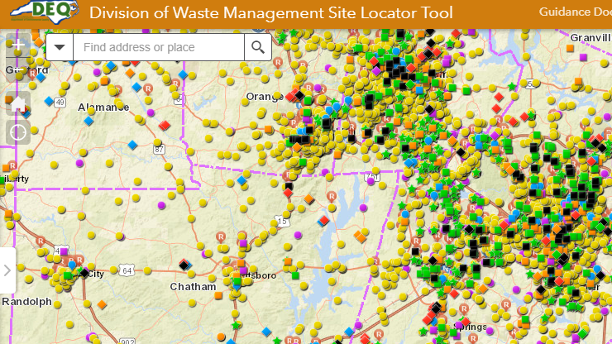Select the orange square marker left of Granville label
This screenshot has height=344, width=612.
(x=570, y=49)
